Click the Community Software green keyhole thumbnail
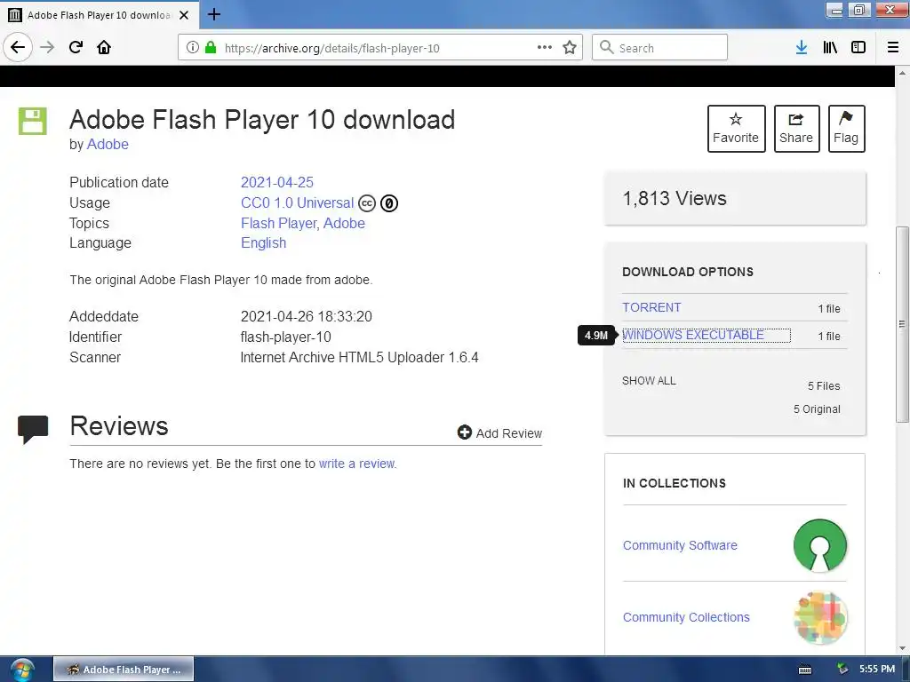 819,545
